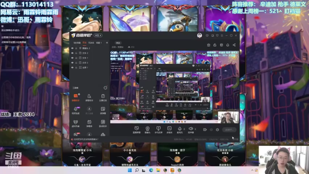Hide the 全屏 1 source layer
309x174 pixels.
tap(72, 67)
